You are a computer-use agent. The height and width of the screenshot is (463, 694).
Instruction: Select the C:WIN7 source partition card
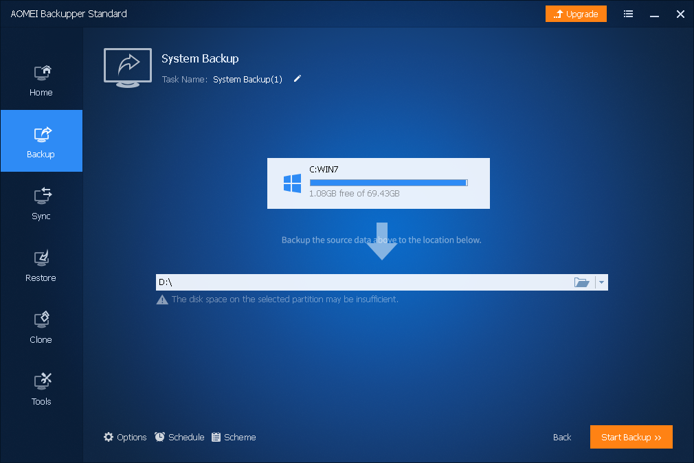pos(379,183)
